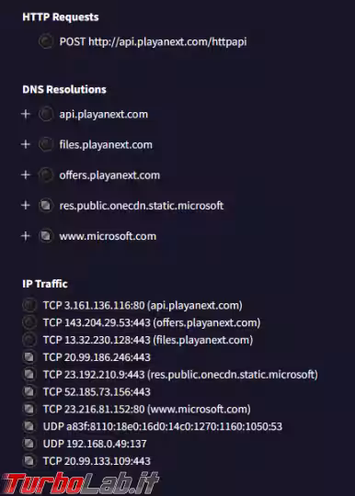Click the status icon beside offers.playanext.com

pos(46,175)
